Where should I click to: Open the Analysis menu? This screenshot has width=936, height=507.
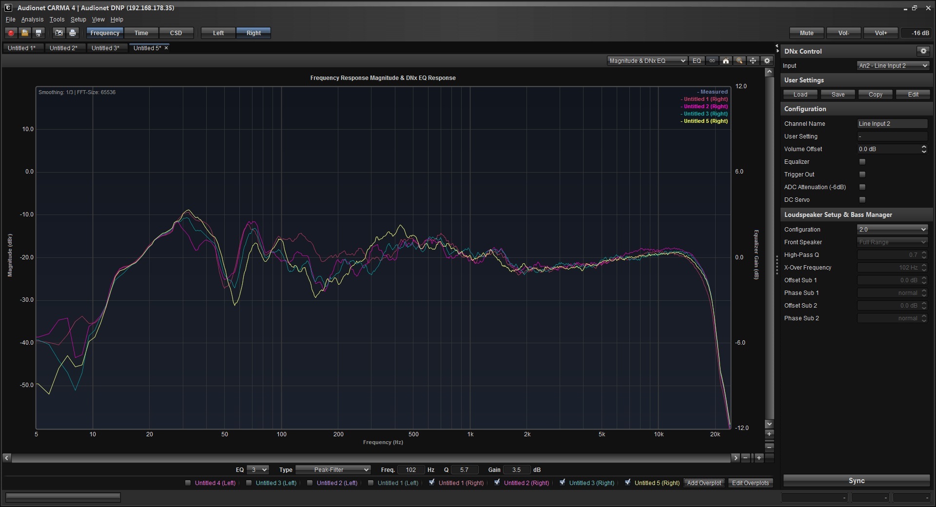[x=32, y=19]
